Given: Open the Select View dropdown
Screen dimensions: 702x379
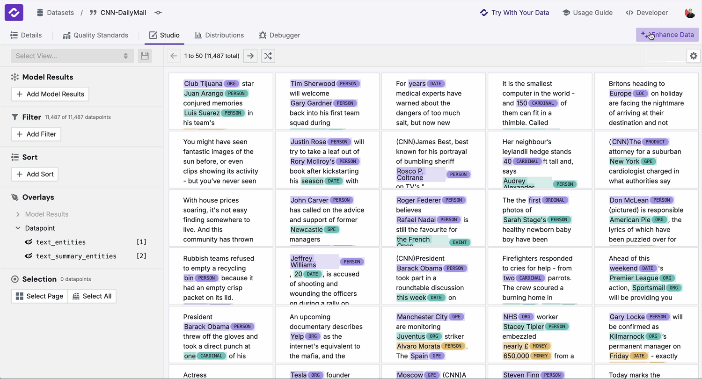Looking at the screenshot, I should (73, 56).
